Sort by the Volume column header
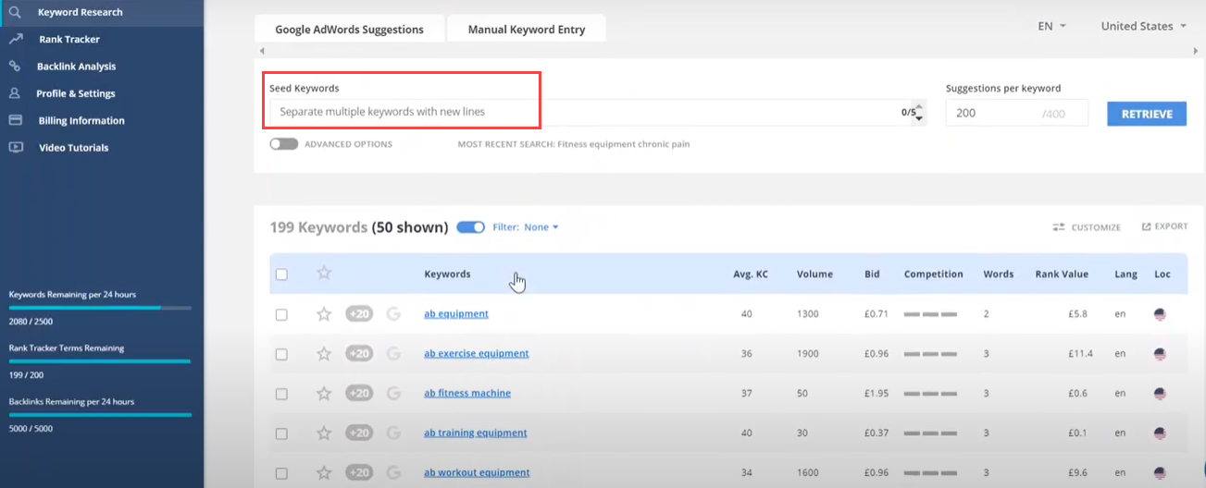The width and height of the screenshot is (1206, 488). click(x=814, y=274)
